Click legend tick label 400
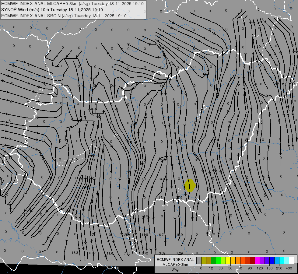298x274 pixels. click(289, 268)
